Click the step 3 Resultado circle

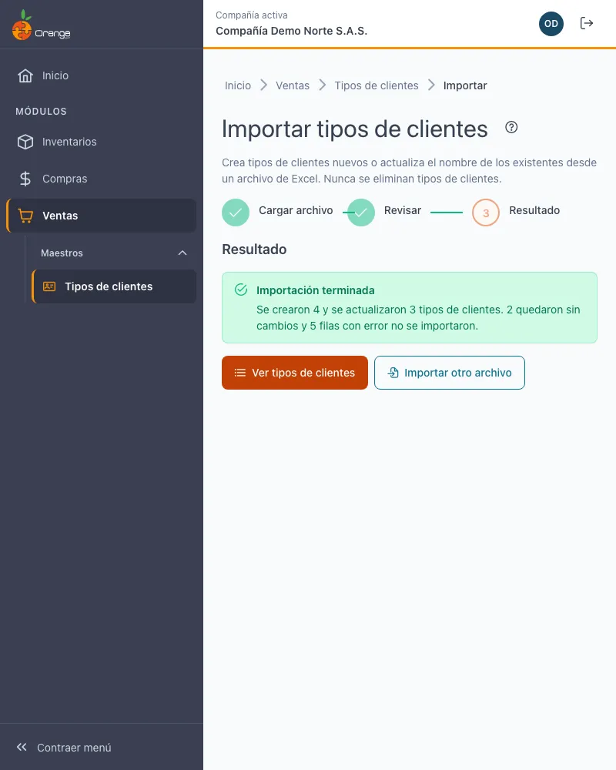tap(486, 213)
